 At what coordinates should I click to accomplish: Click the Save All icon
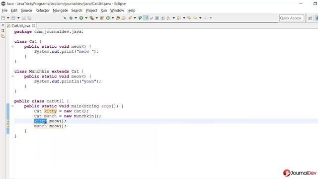coord(29,18)
